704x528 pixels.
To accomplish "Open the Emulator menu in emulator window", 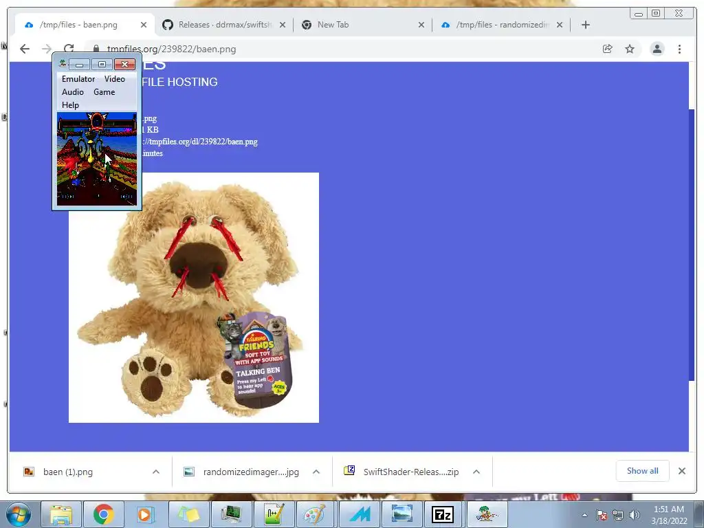I will pos(78,79).
